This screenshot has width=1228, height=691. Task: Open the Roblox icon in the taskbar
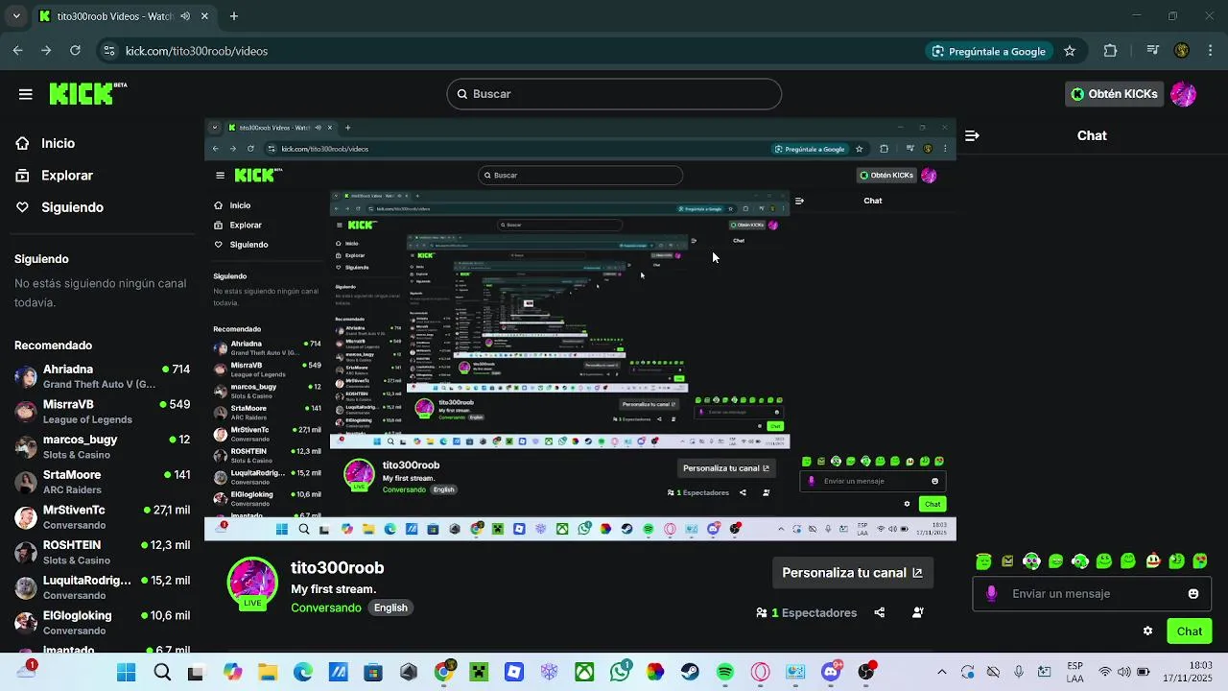click(513, 673)
